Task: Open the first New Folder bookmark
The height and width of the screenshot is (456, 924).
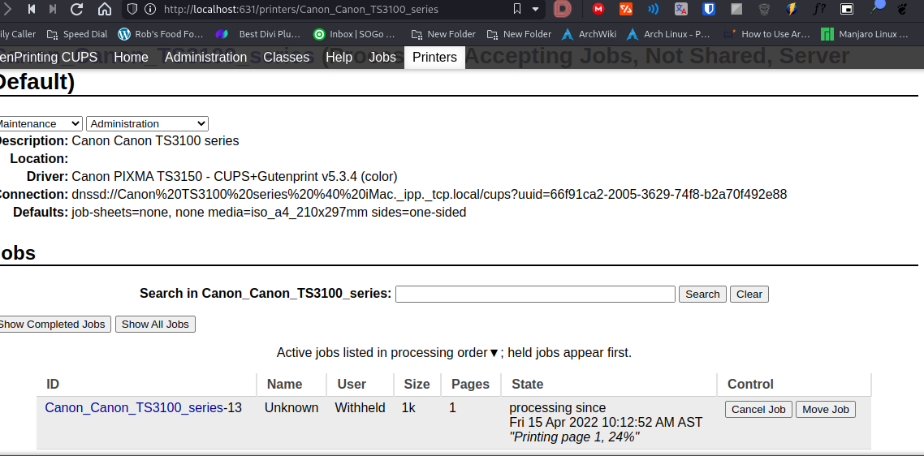Action: click(x=443, y=34)
